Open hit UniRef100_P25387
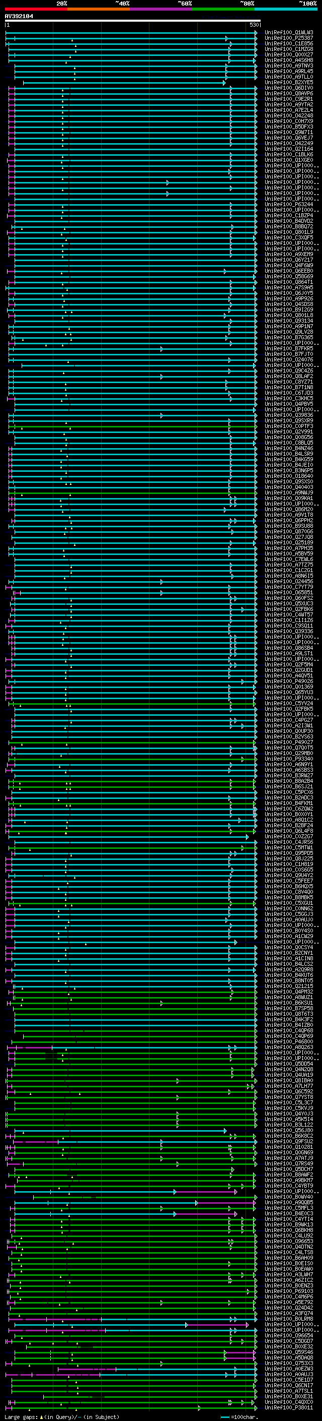Viewport: 322px width, 1421px height. coord(289,38)
